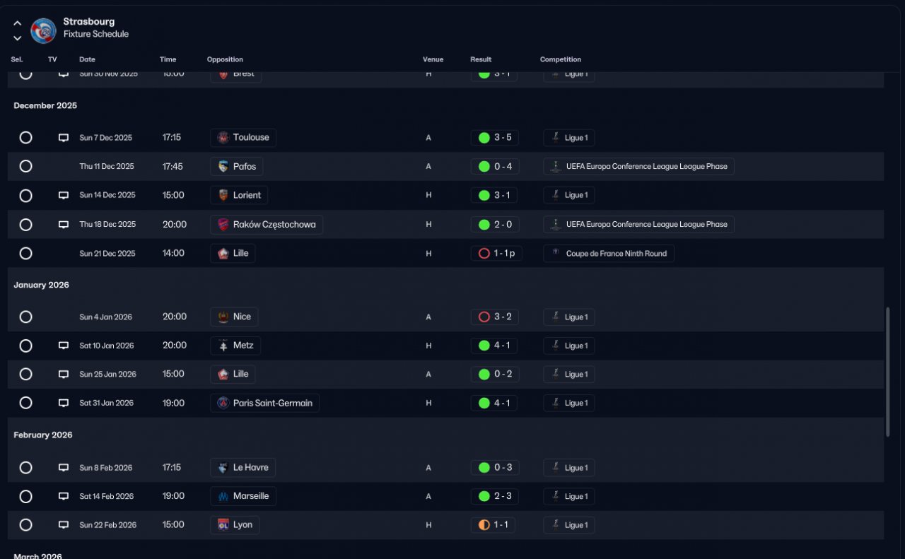905x559 pixels.
Task: Go to next team with down chevron
Action: pyautogui.click(x=18, y=37)
